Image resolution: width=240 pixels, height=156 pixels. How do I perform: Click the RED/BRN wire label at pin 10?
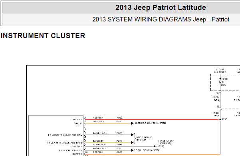(x=98, y=152)
